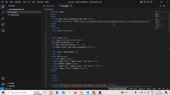This screenshot has height=95, width=170.
Task: Close the form.php editor tab
Action: [x=71, y=6]
